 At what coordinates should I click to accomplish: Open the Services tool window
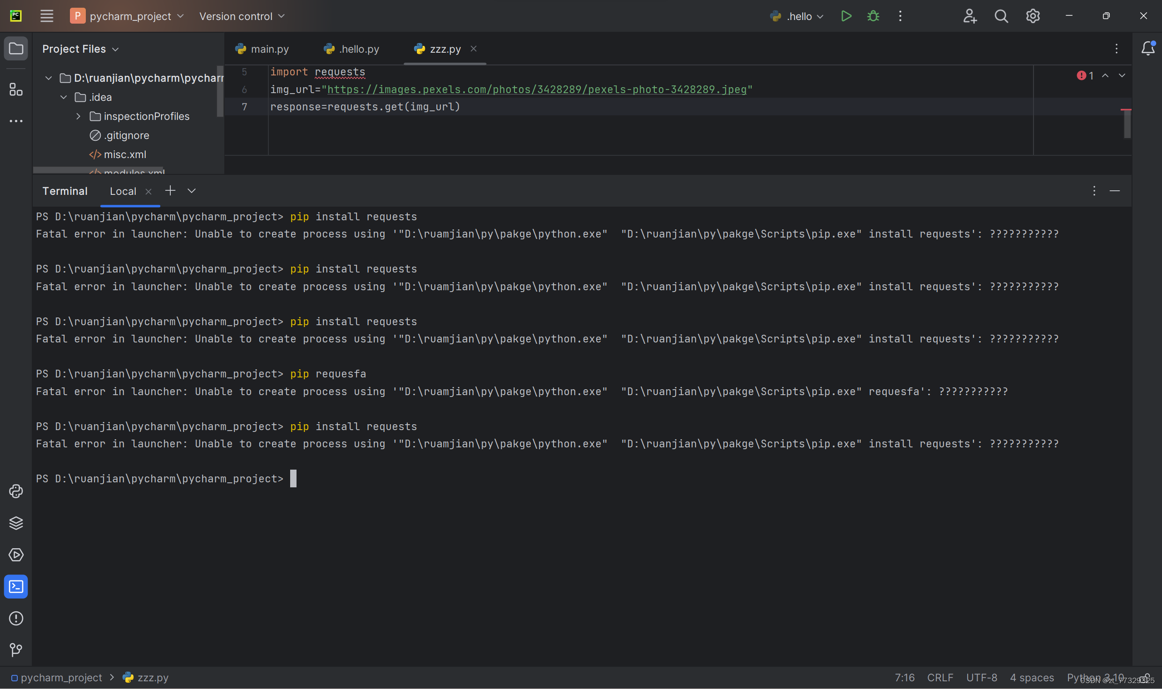16,555
